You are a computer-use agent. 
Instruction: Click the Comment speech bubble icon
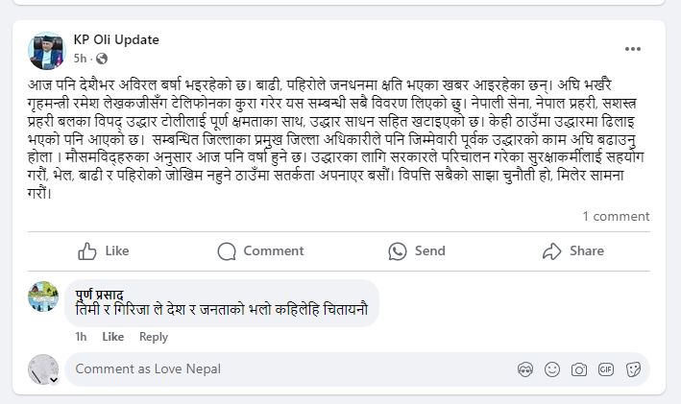click(227, 251)
